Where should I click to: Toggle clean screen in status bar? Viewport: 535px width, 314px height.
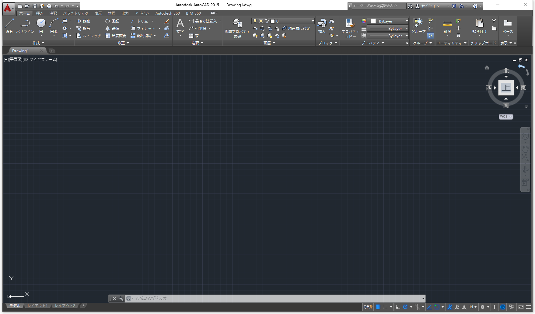pyautogui.click(x=521, y=307)
